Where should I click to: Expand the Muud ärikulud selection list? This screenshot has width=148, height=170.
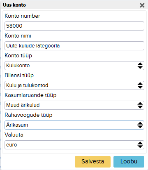point(74,105)
